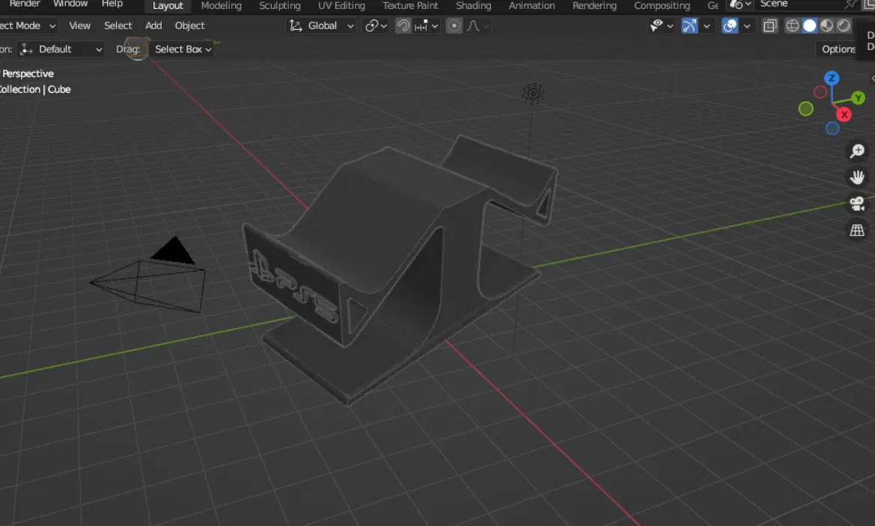Image resolution: width=875 pixels, height=526 pixels.
Task: Click the pan view hand icon
Action: [857, 177]
